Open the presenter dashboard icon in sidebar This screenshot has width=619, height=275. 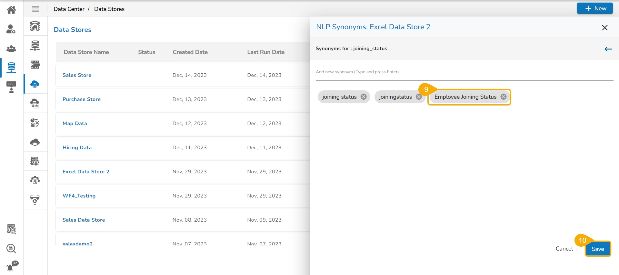click(11, 87)
